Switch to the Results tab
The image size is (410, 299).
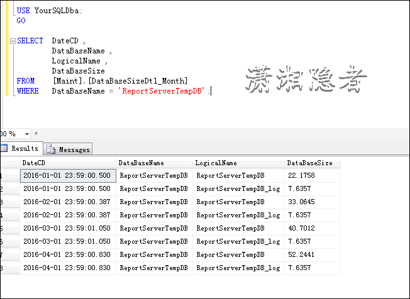pyautogui.click(x=21, y=149)
